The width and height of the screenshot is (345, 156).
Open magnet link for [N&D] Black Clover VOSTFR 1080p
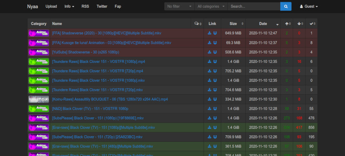tap(215, 109)
